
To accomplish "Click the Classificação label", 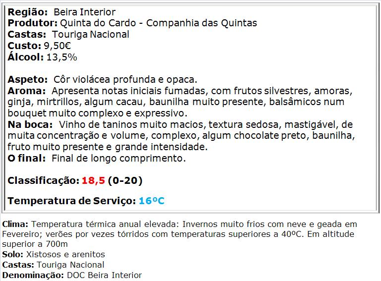I will (x=44, y=180).
